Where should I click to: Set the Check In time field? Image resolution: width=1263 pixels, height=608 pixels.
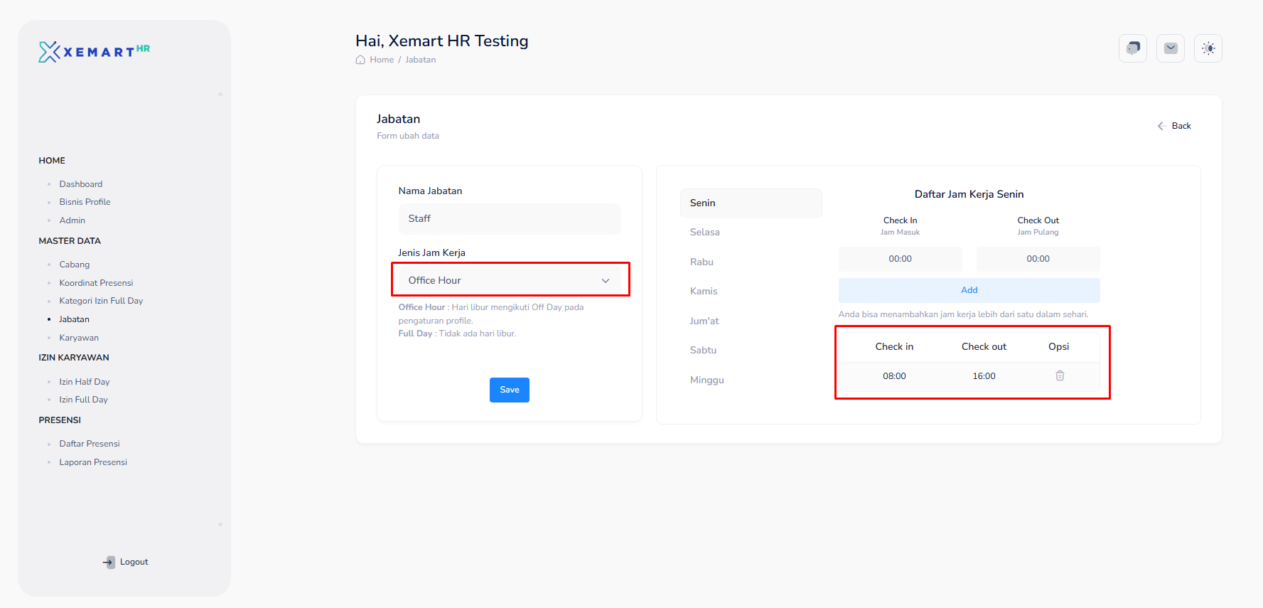tap(900, 259)
